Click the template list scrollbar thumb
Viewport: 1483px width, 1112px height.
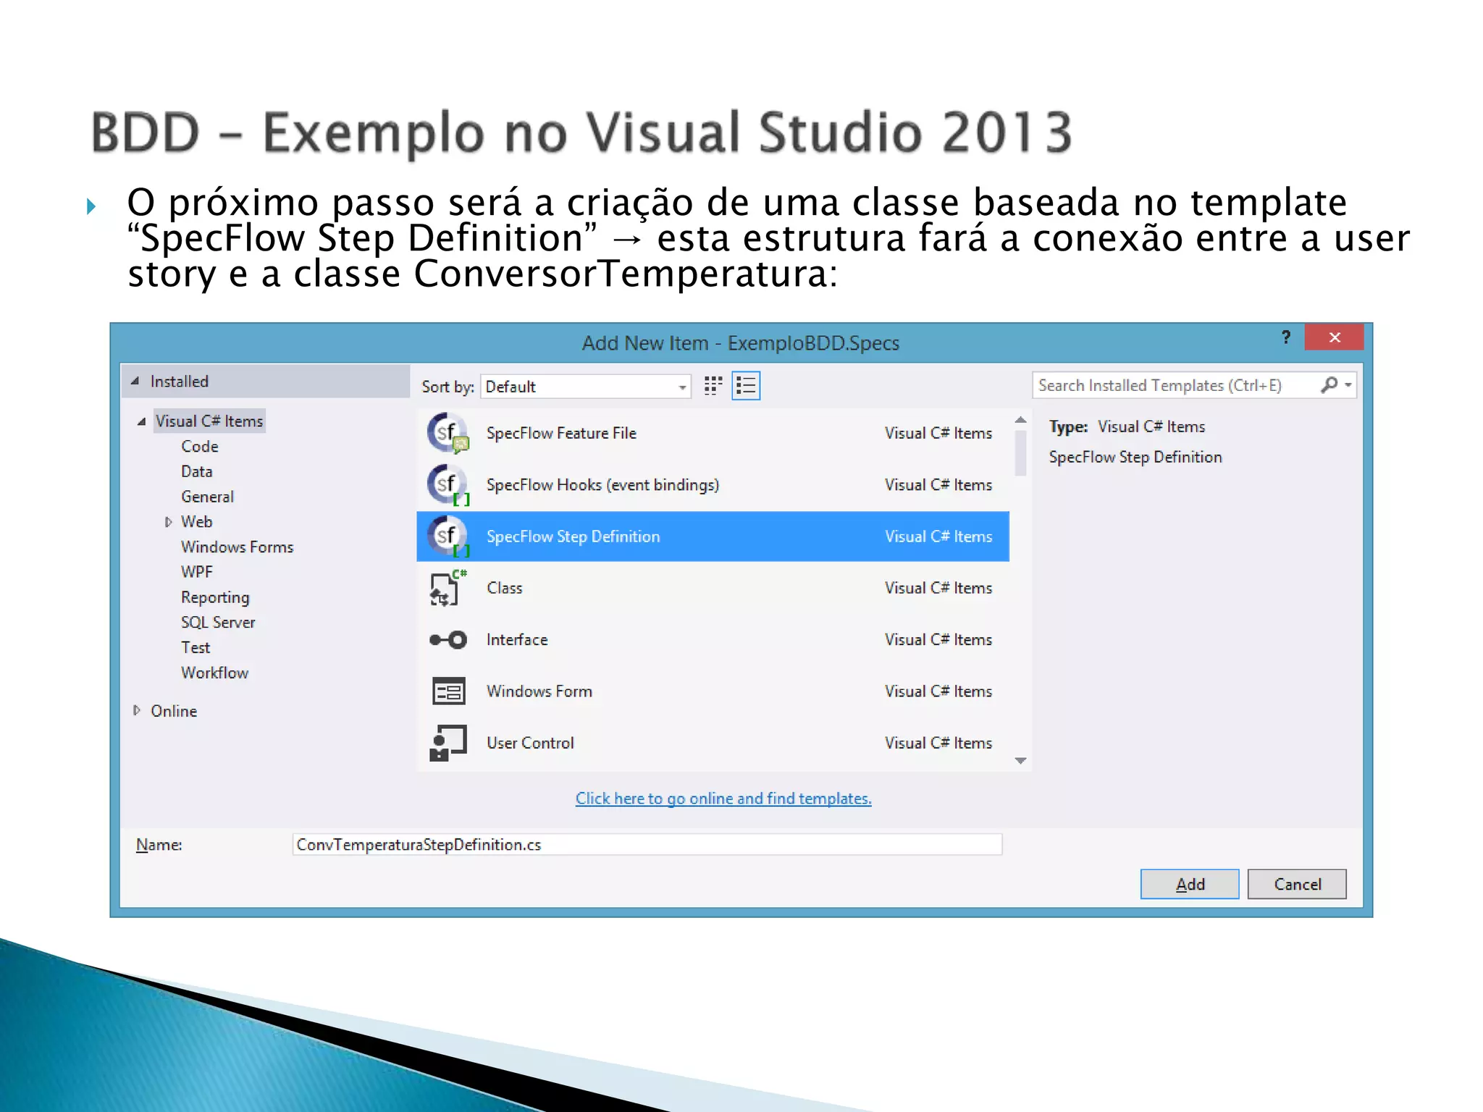1020,453
